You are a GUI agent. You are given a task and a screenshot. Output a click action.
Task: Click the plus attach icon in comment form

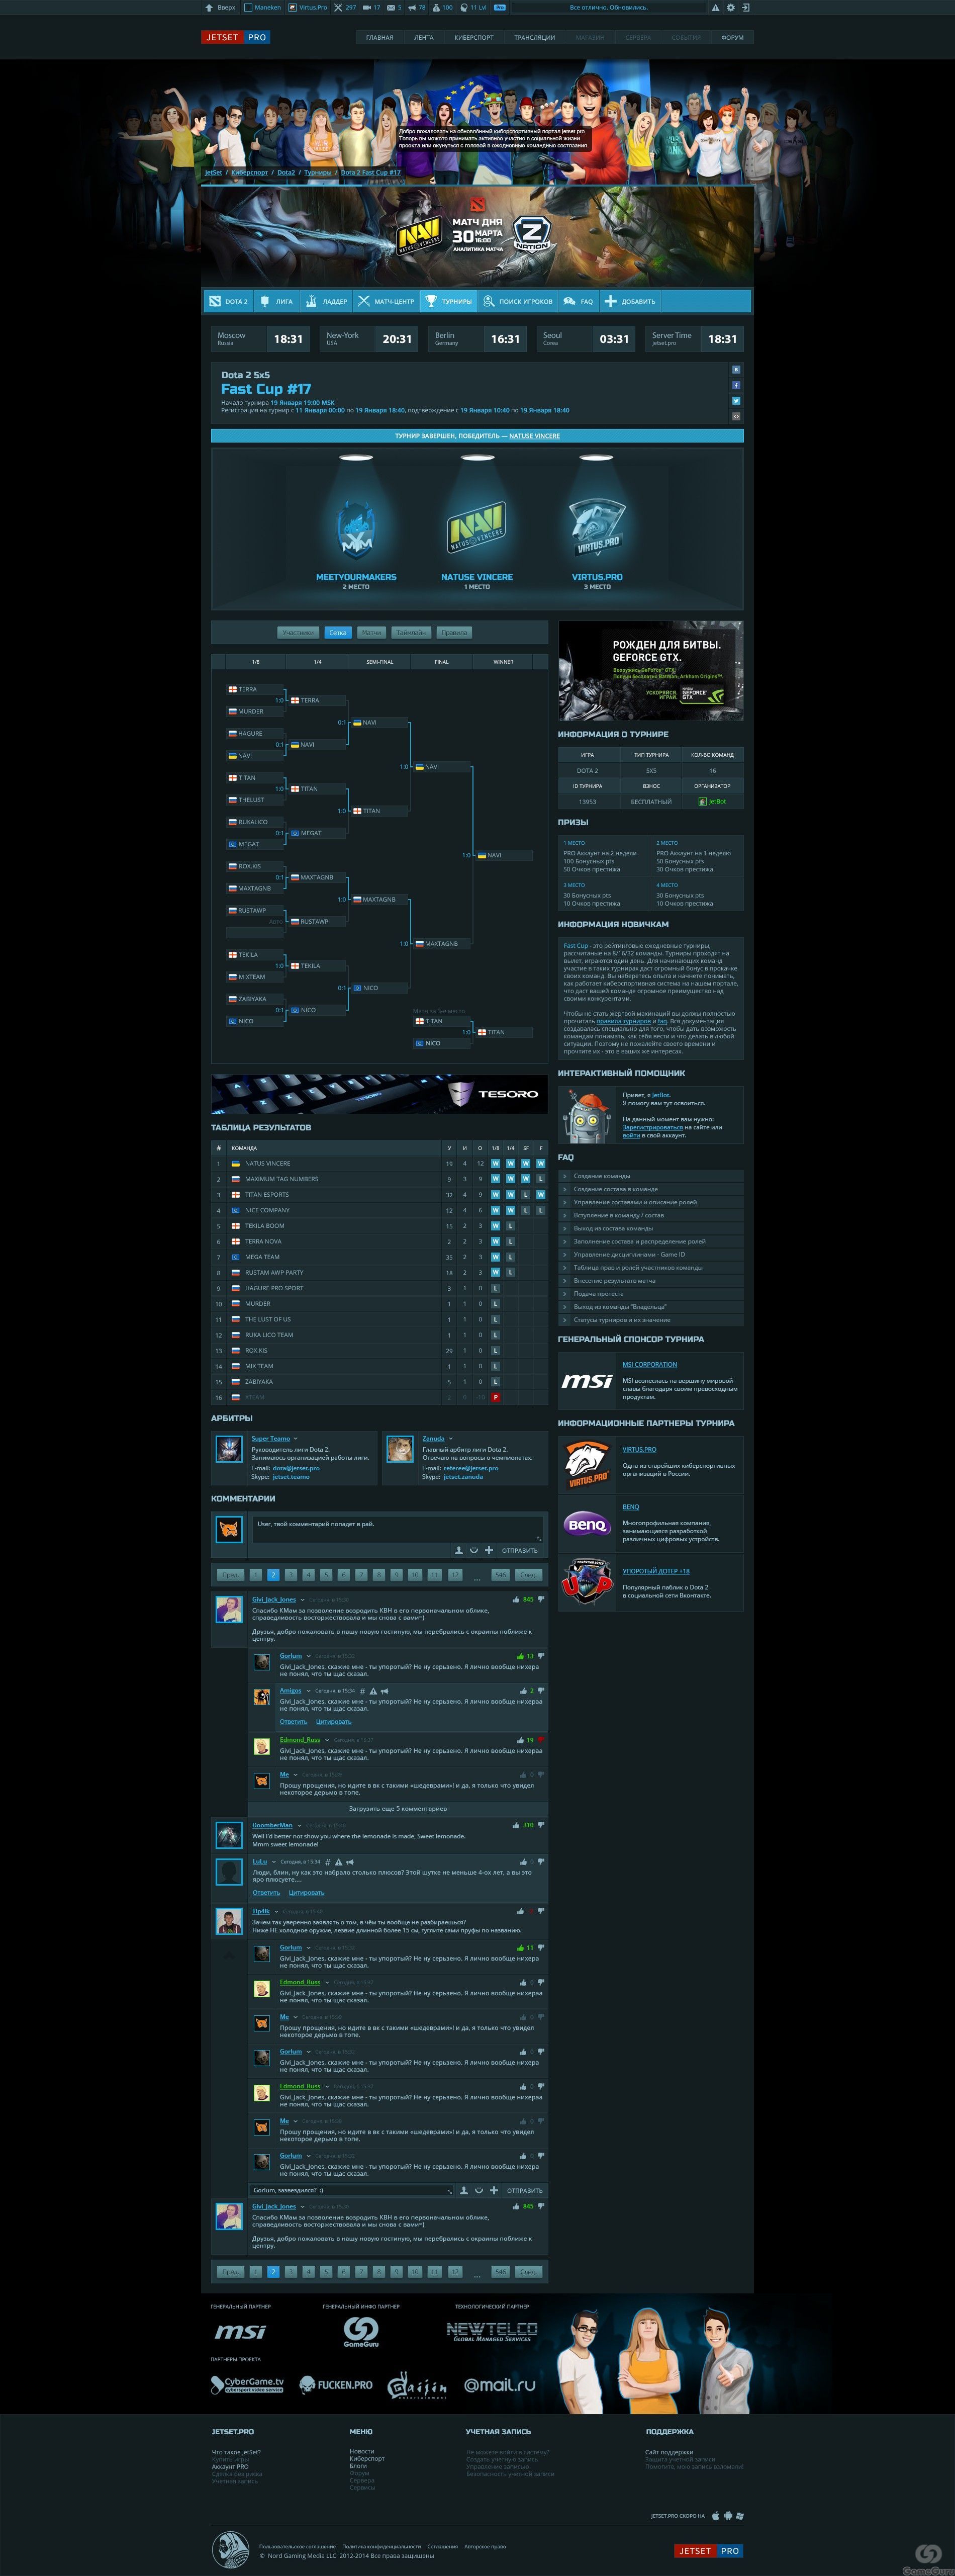click(x=489, y=1550)
